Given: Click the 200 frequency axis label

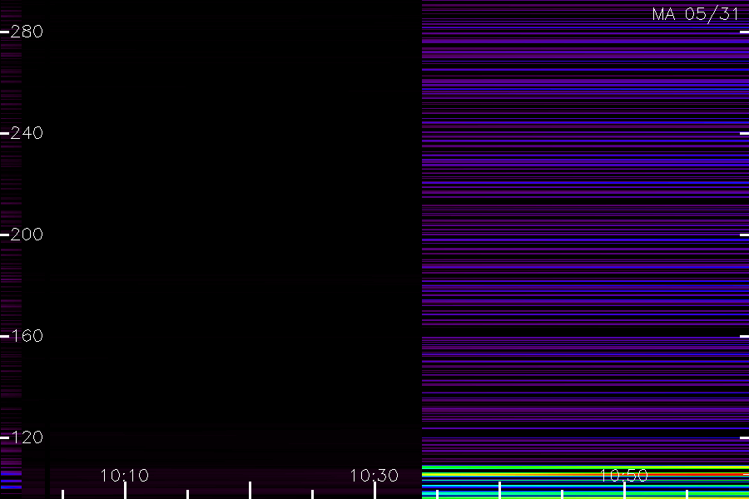Looking at the screenshot, I should [27, 235].
